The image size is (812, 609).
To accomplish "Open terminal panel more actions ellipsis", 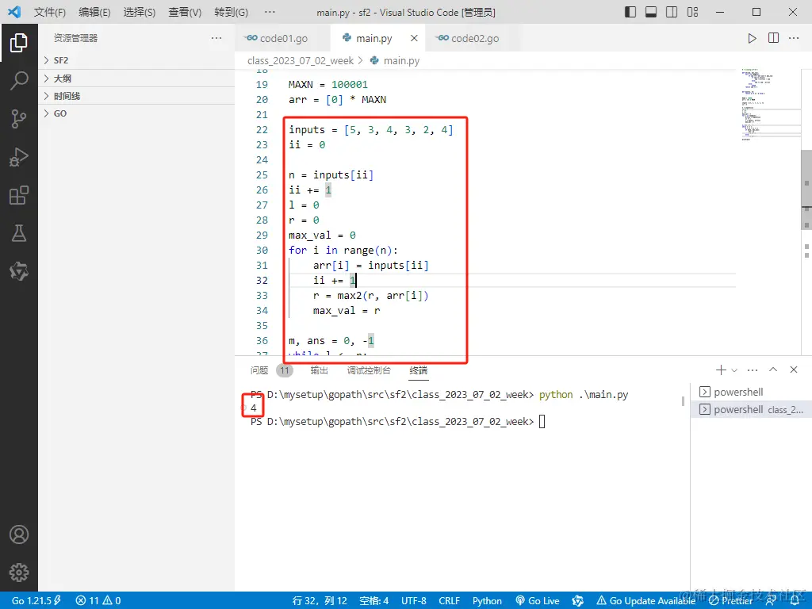I will point(753,370).
